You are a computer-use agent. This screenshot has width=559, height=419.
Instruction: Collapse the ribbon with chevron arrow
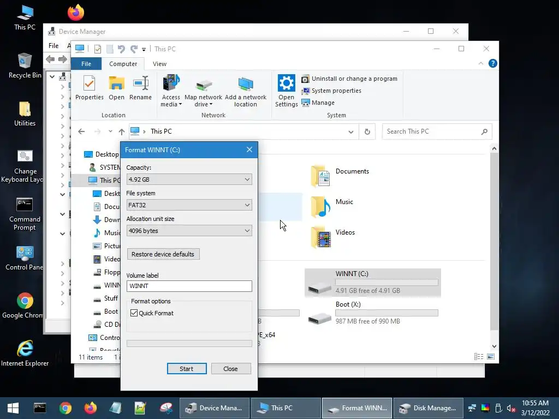point(480,63)
